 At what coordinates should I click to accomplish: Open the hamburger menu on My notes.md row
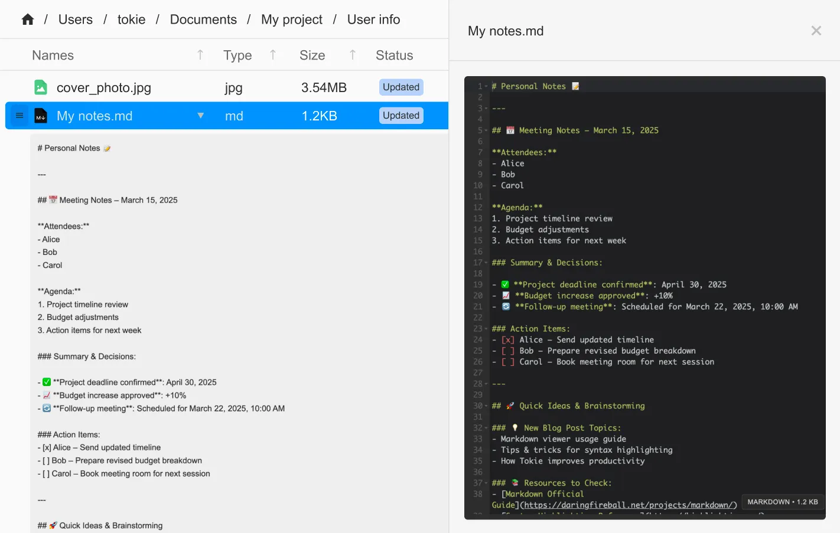pyautogui.click(x=19, y=116)
